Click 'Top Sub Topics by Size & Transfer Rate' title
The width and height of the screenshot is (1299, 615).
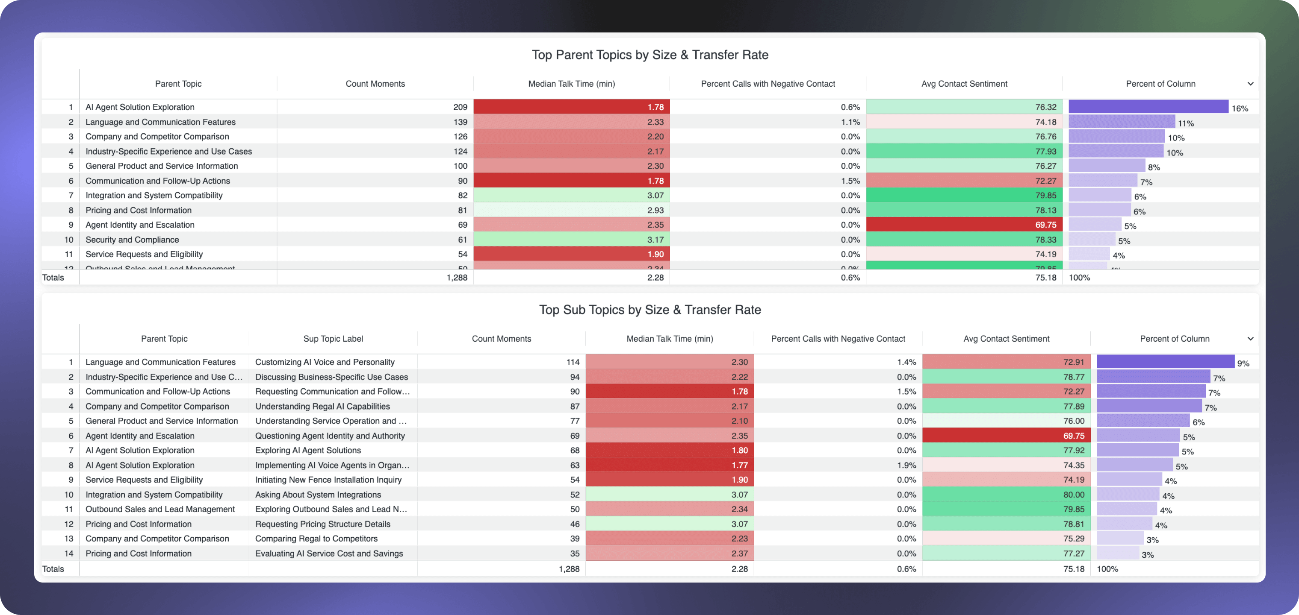(649, 309)
